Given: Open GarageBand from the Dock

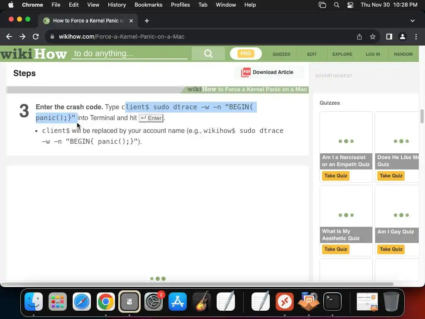Looking at the screenshot, I should click(201, 302).
